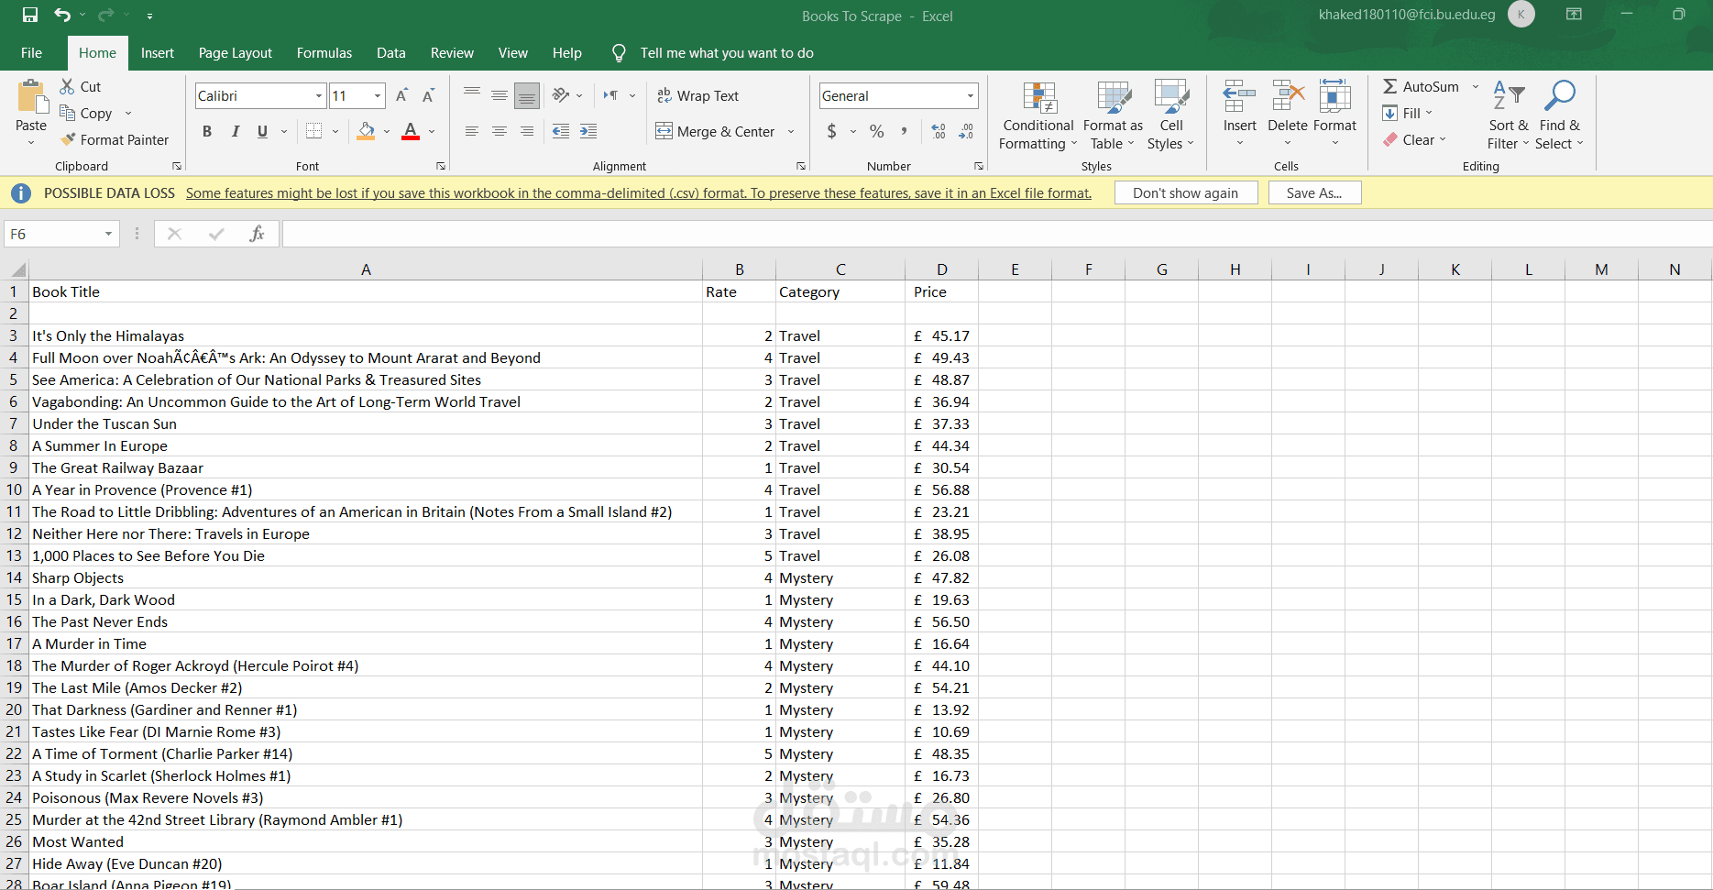1713x890 pixels.
Task: Select the column A header
Action: [x=366, y=269]
